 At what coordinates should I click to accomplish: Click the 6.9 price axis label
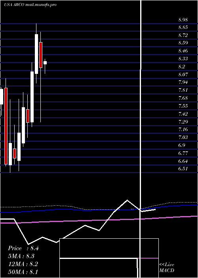pos(181,145)
